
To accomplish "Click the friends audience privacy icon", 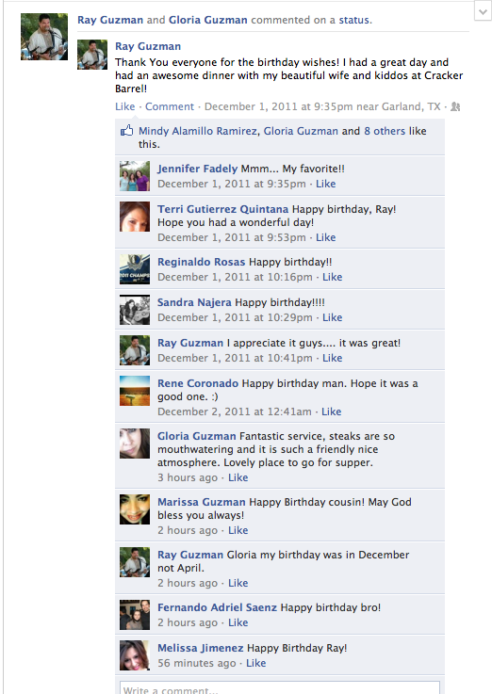I will 455,106.
